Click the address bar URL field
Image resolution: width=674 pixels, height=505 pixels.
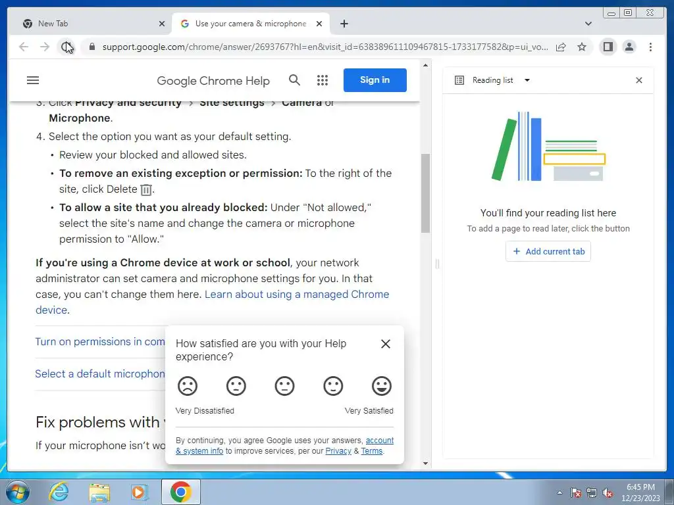pyautogui.click(x=325, y=47)
